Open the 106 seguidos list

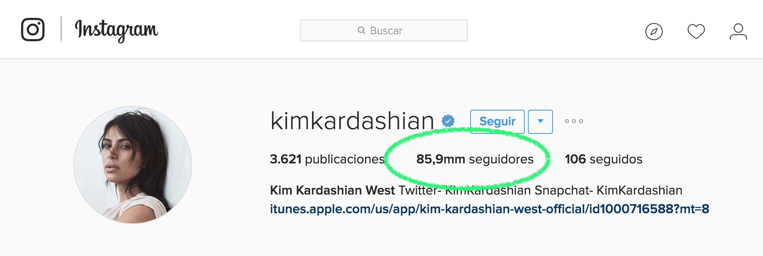click(x=604, y=159)
